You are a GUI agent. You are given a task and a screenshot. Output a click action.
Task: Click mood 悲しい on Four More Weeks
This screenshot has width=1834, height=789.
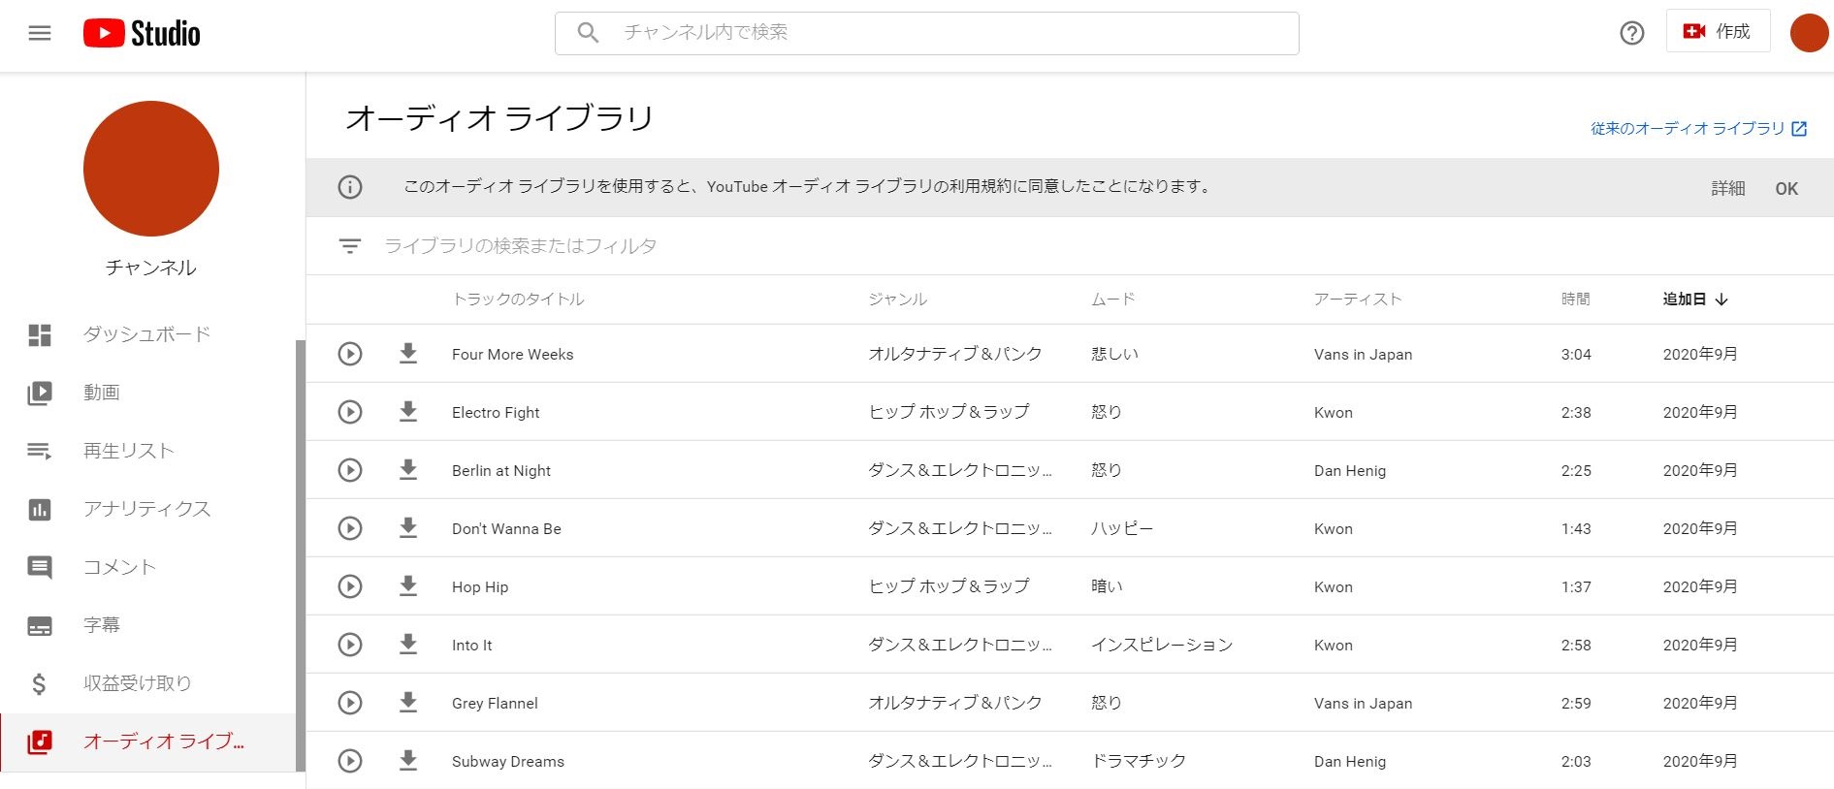pos(1115,354)
